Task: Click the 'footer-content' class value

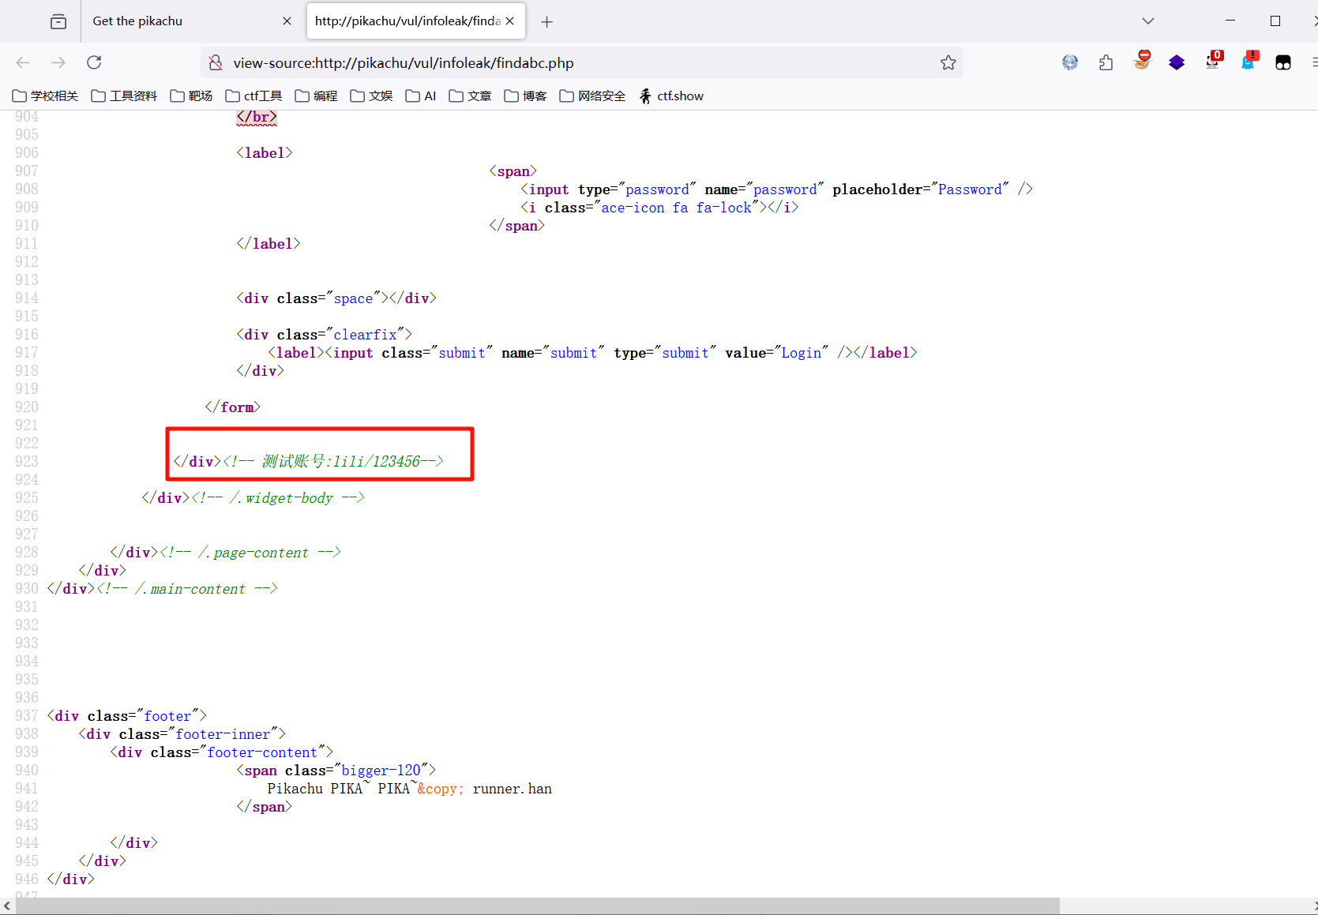Action: tap(262, 752)
